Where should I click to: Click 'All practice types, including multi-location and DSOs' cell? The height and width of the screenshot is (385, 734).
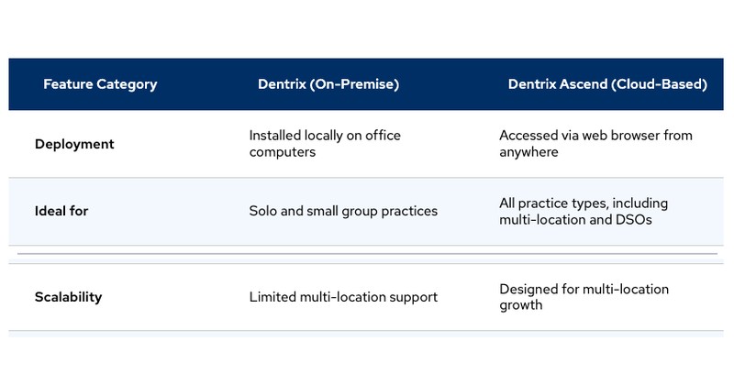(x=584, y=211)
